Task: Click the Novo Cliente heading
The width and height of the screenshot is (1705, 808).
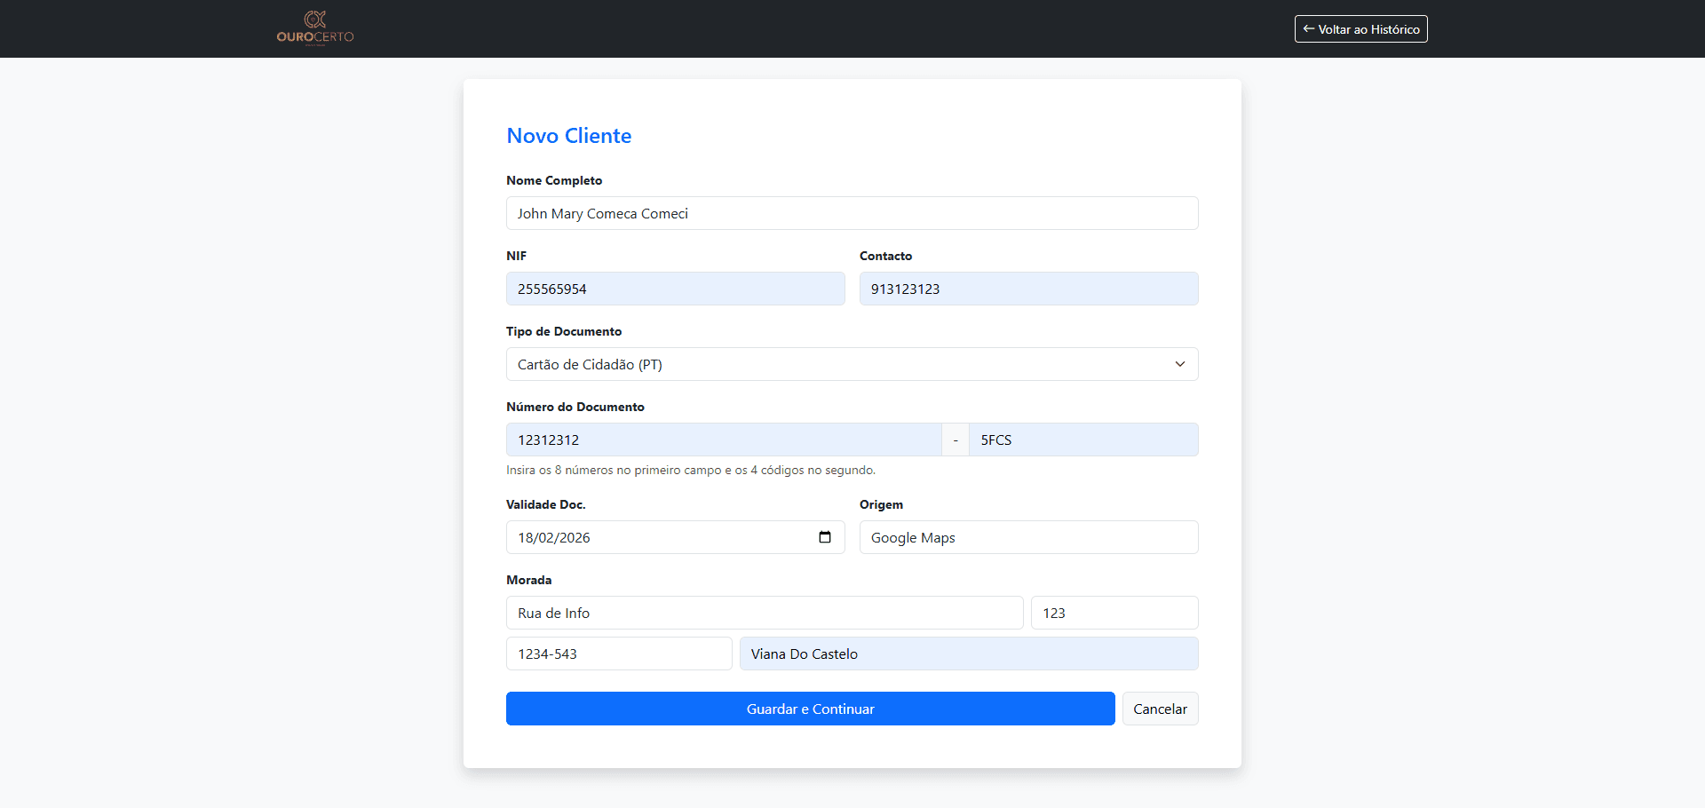Action: (568, 136)
